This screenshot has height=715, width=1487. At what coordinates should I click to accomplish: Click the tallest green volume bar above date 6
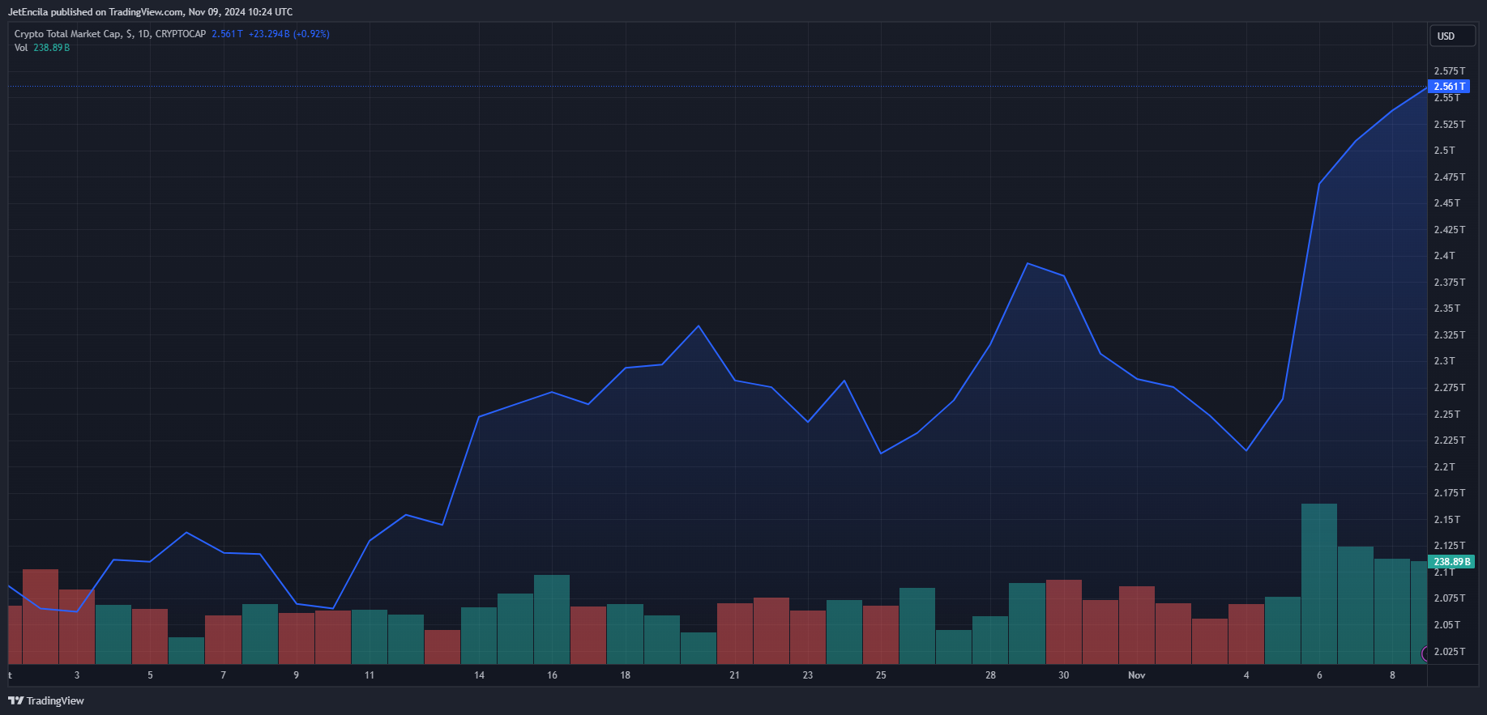click(1318, 583)
